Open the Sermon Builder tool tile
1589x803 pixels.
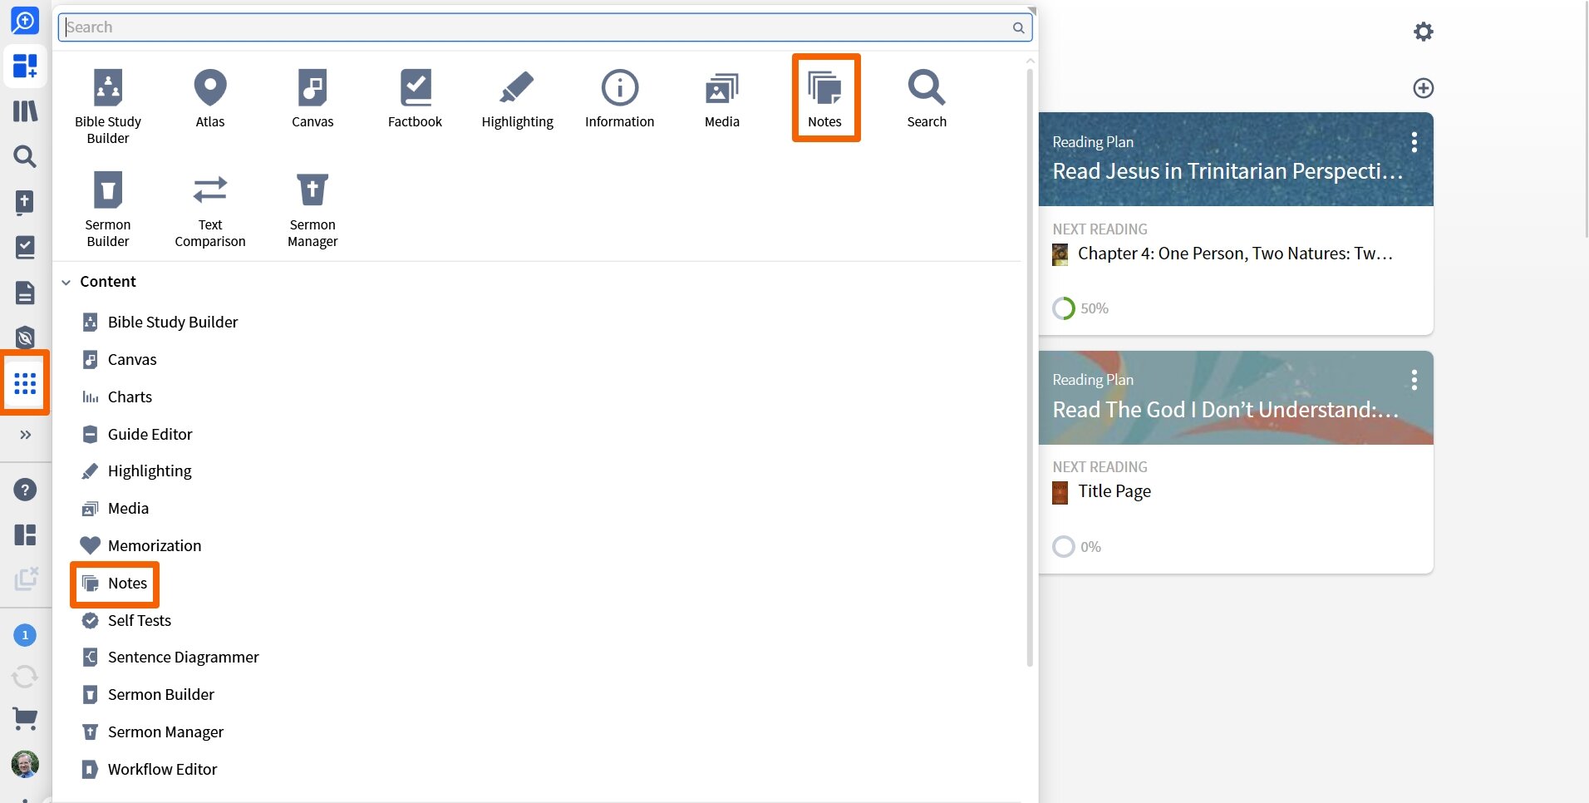tap(108, 209)
